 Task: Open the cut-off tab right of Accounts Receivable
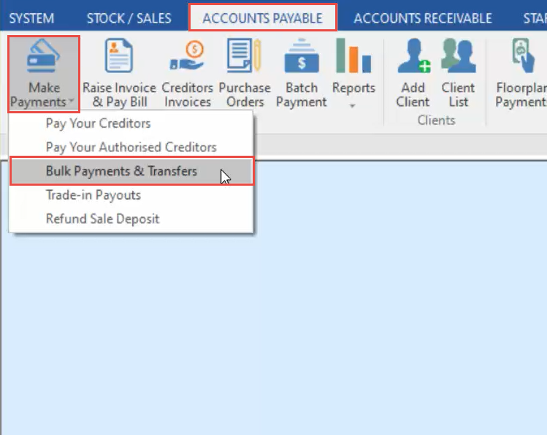533,18
